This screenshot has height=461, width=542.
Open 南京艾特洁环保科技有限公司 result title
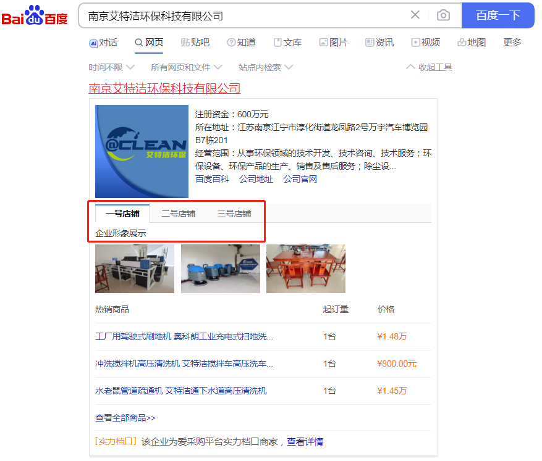point(164,89)
